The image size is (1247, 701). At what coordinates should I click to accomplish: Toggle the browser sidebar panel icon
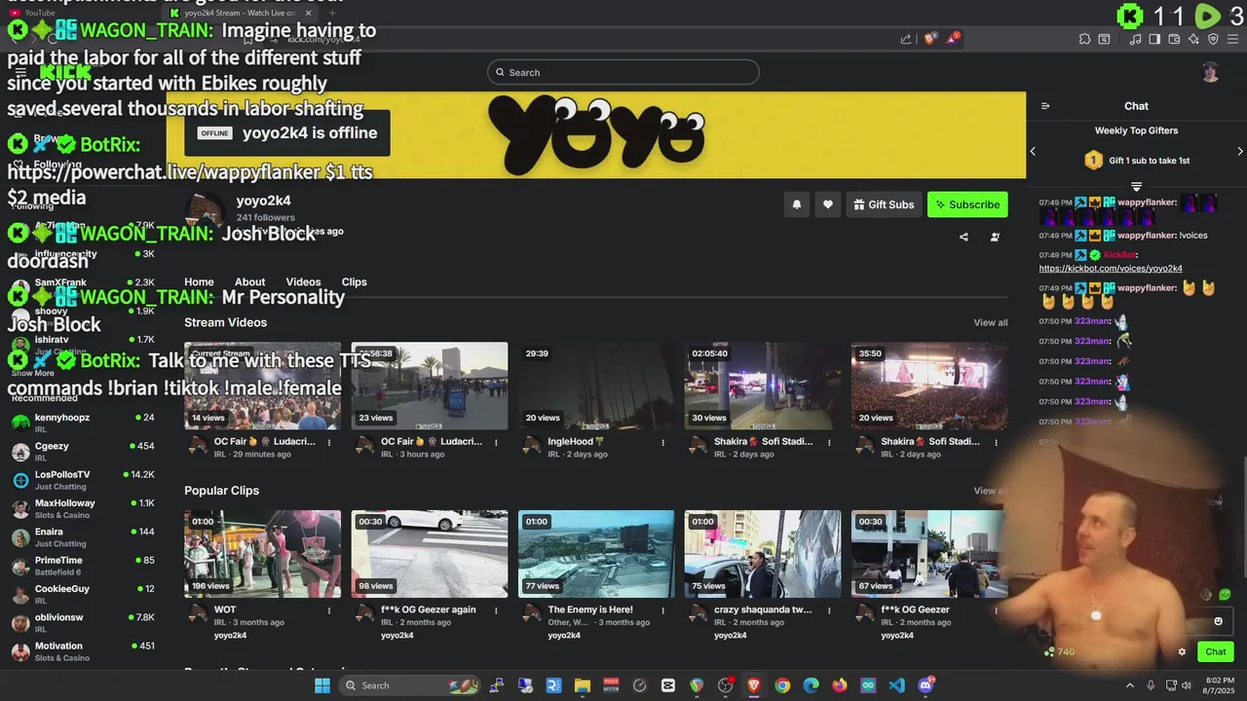[x=1154, y=39]
